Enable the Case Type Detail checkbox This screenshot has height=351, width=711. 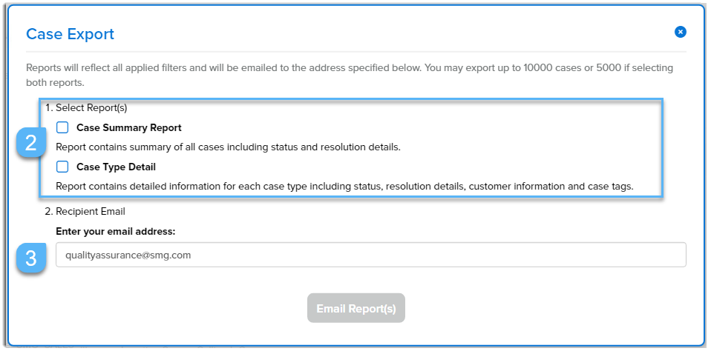click(62, 167)
